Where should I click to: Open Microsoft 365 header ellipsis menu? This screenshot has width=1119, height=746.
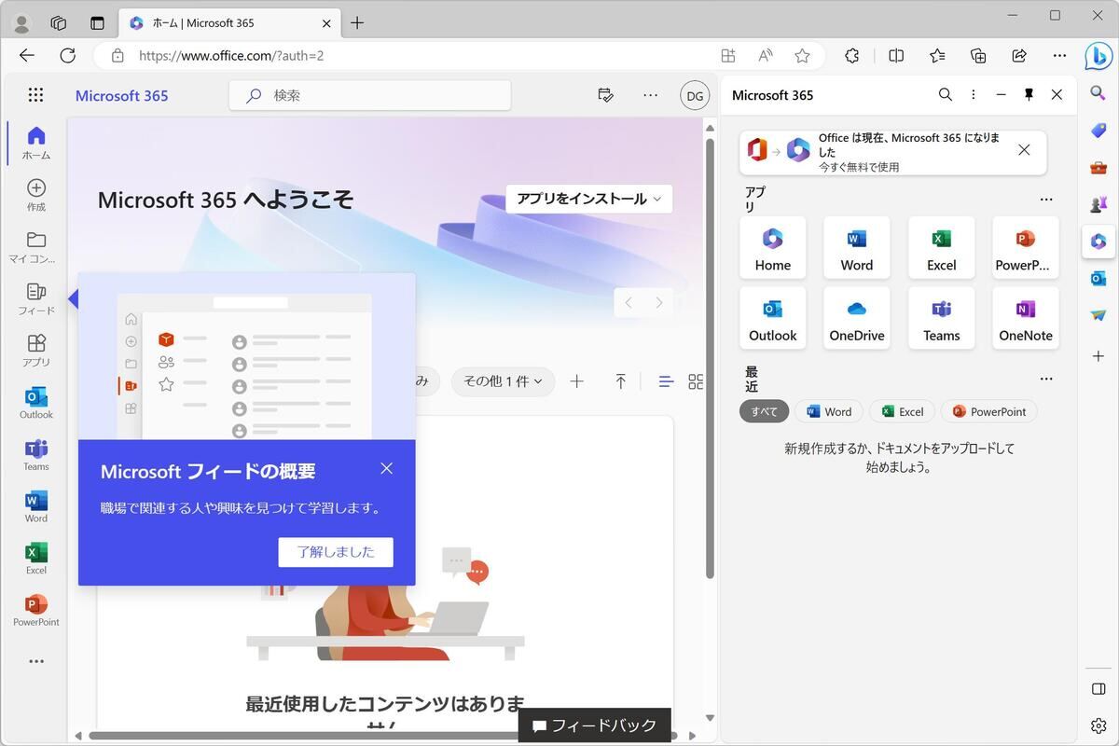click(x=651, y=95)
